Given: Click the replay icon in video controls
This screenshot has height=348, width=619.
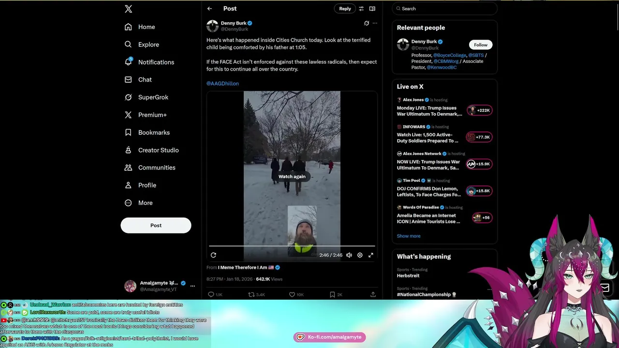Looking at the screenshot, I should (x=213, y=255).
